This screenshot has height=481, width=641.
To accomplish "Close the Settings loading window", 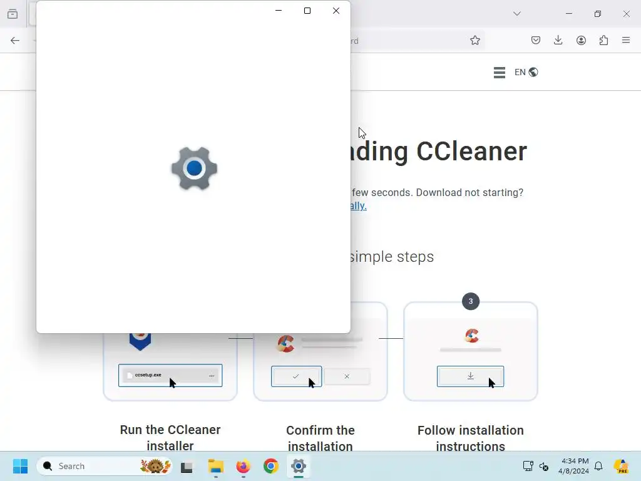I will (x=336, y=11).
